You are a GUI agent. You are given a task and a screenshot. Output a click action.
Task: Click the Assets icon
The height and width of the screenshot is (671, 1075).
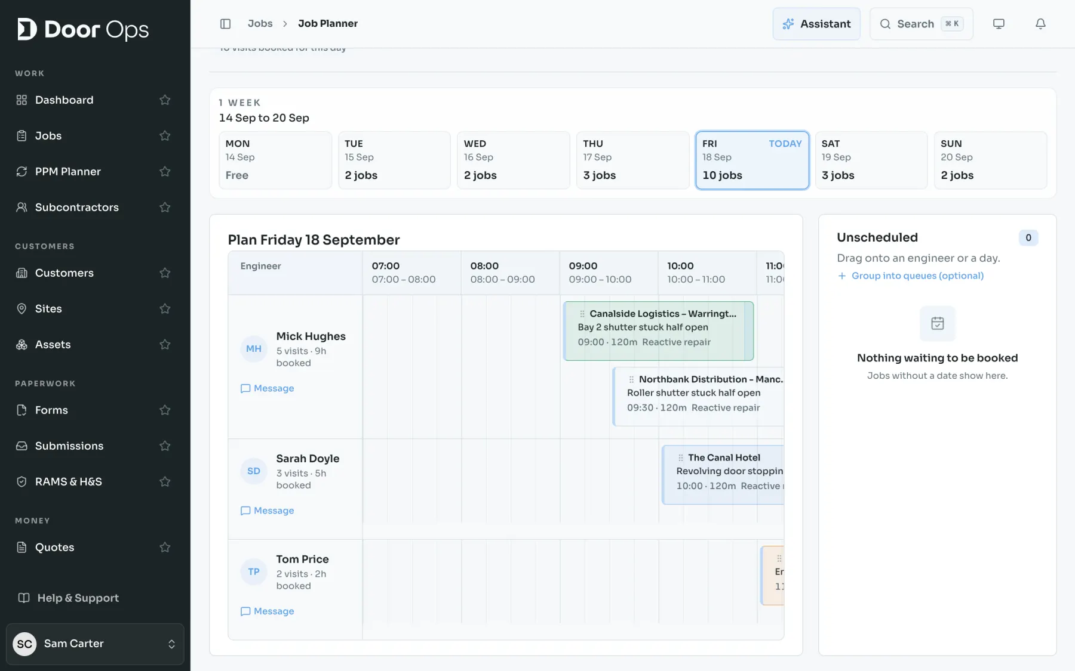click(x=21, y=344)
